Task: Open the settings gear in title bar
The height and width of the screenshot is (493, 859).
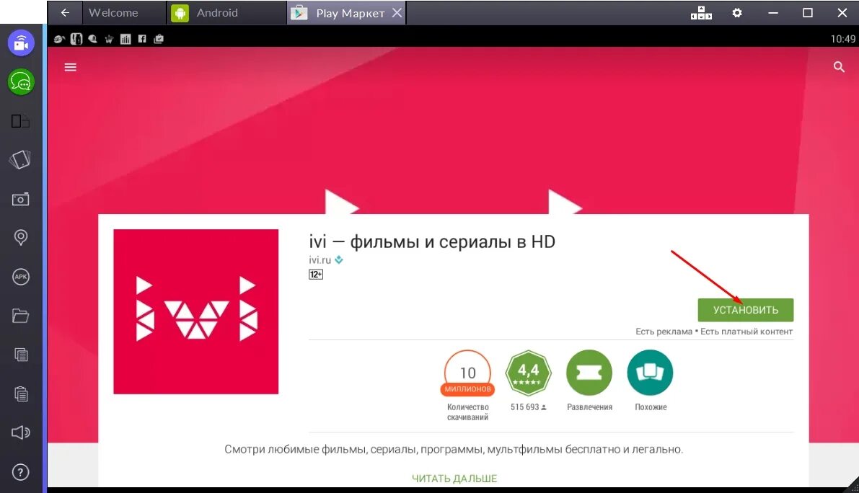Action: (737, 12)
